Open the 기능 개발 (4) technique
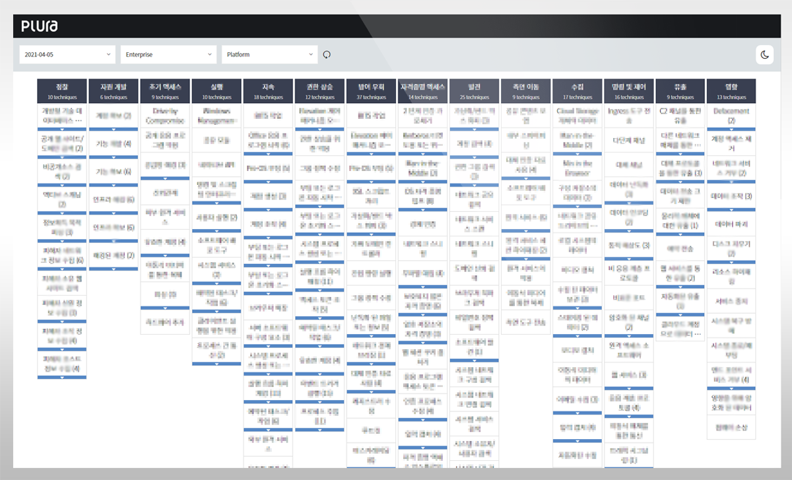Screen dimensions: 792x480 [114, 143]
